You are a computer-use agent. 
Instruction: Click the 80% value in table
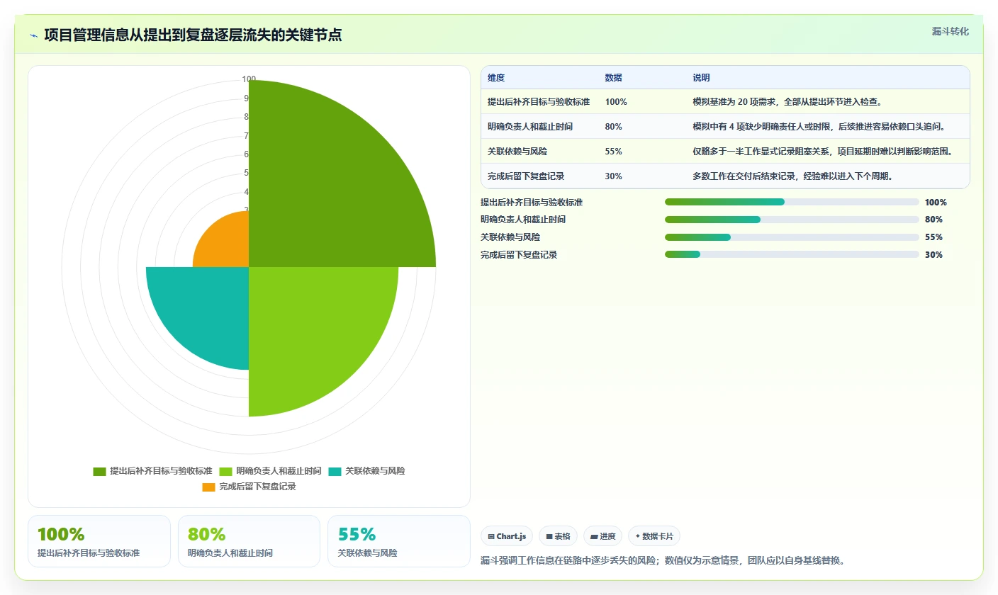point(614,127)
